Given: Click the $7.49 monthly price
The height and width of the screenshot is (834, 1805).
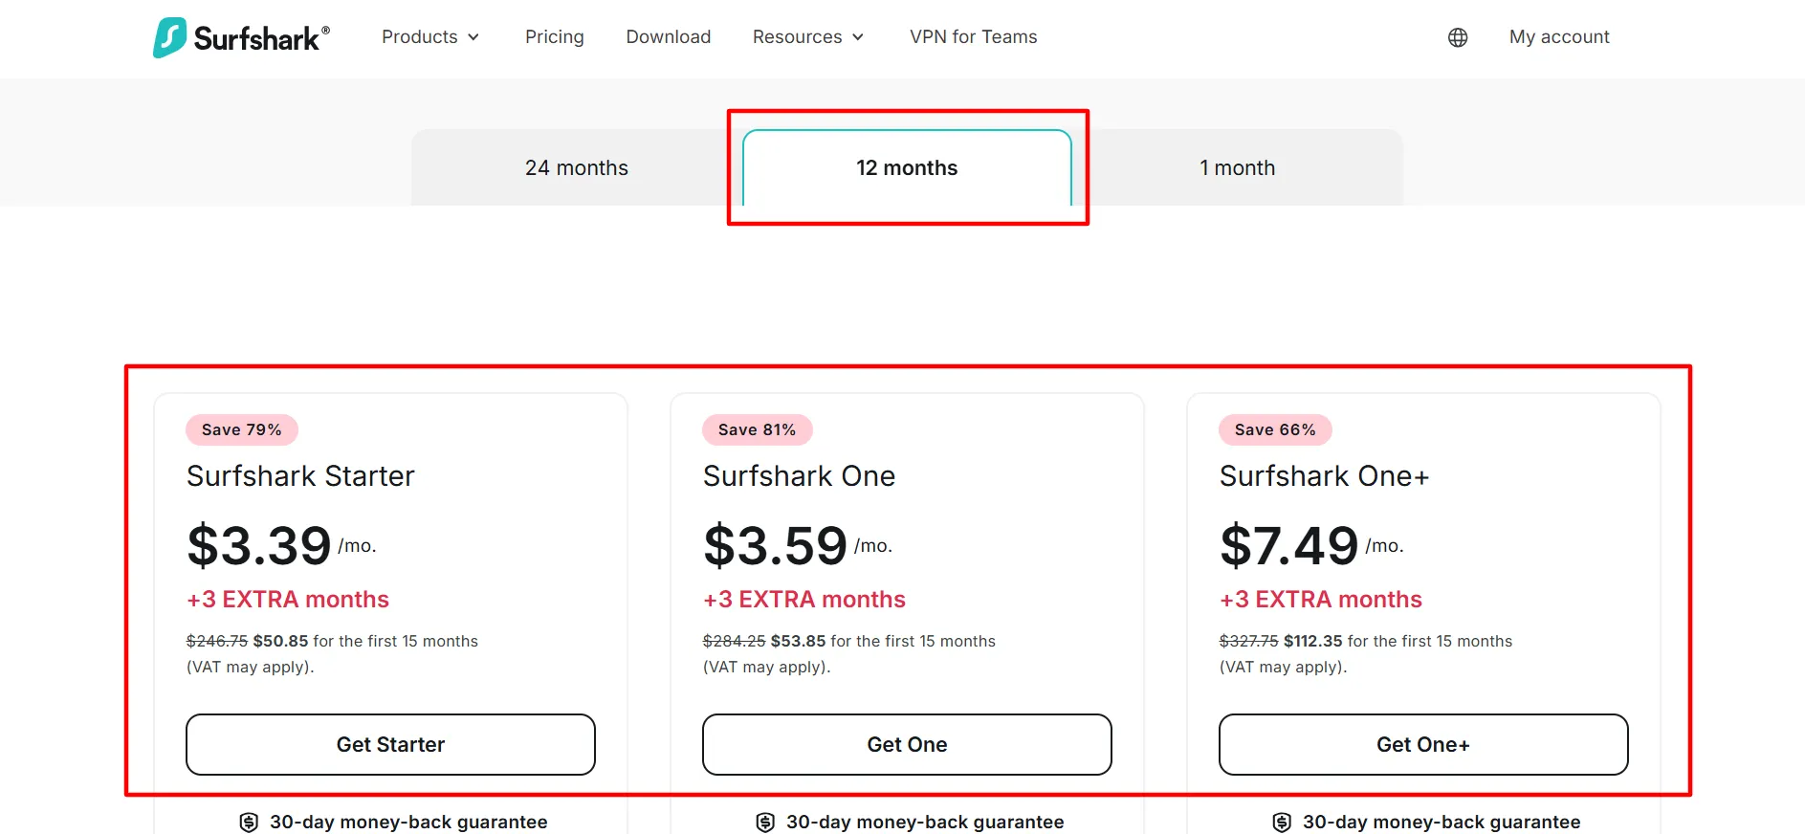Looking at the screenshot, I should [1311, 545].
